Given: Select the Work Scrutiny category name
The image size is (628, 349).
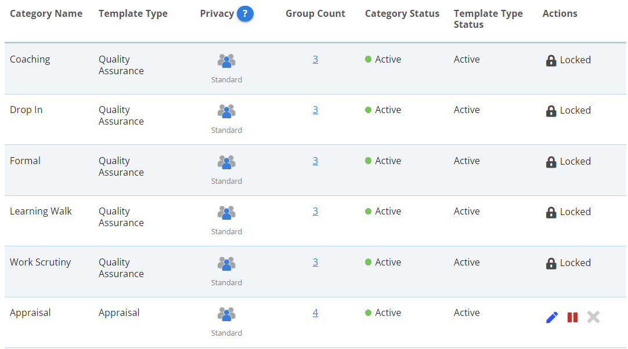Looking at the screenshot, I should [x=40, y=262].
